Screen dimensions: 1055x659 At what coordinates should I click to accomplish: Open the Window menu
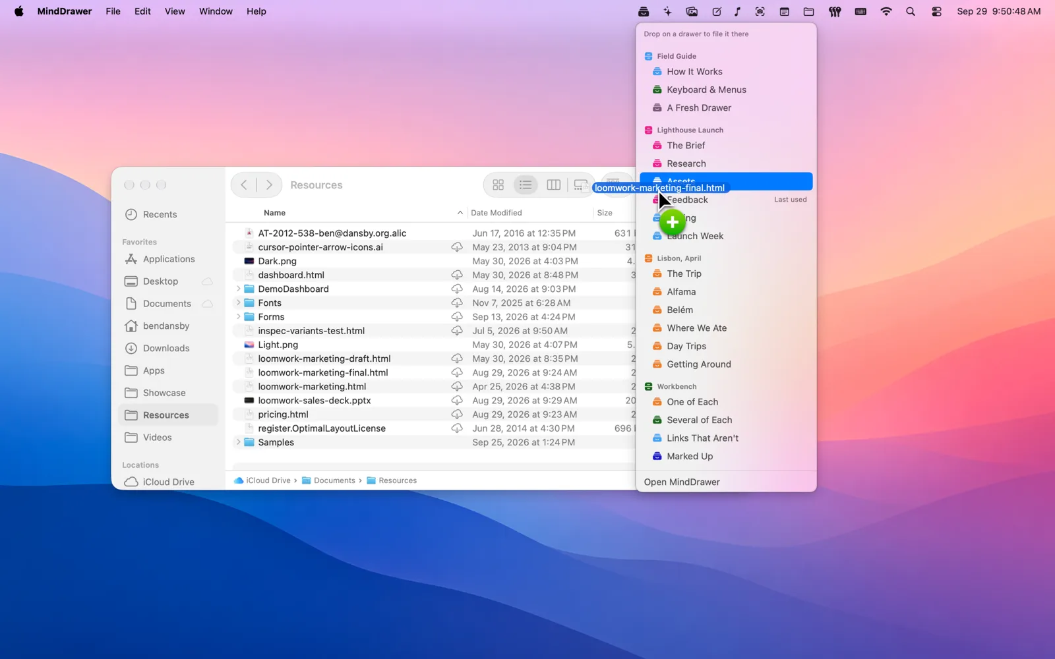(x=216, y=11)
